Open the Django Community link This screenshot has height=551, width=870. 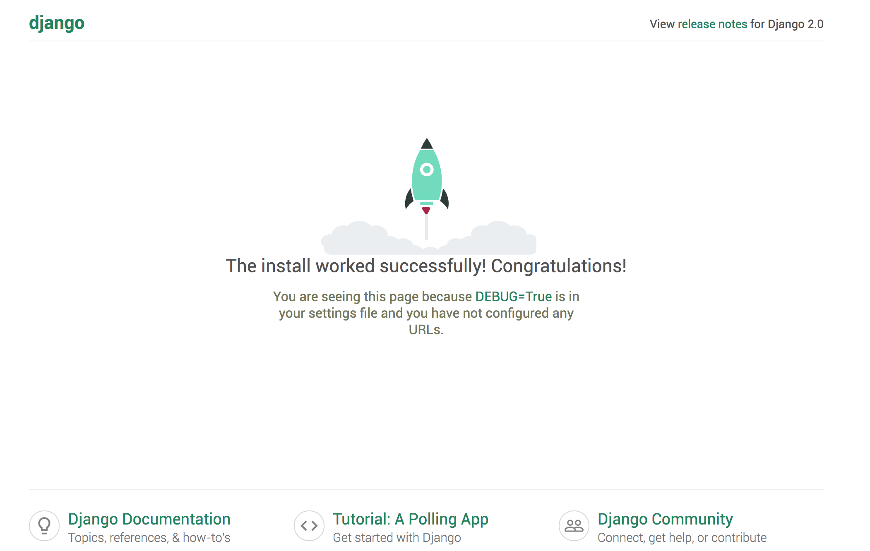coord(665,519)
